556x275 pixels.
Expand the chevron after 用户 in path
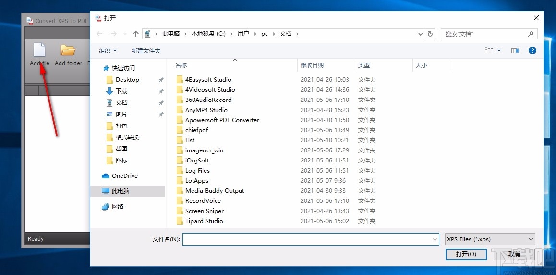[x=255, y=34]
